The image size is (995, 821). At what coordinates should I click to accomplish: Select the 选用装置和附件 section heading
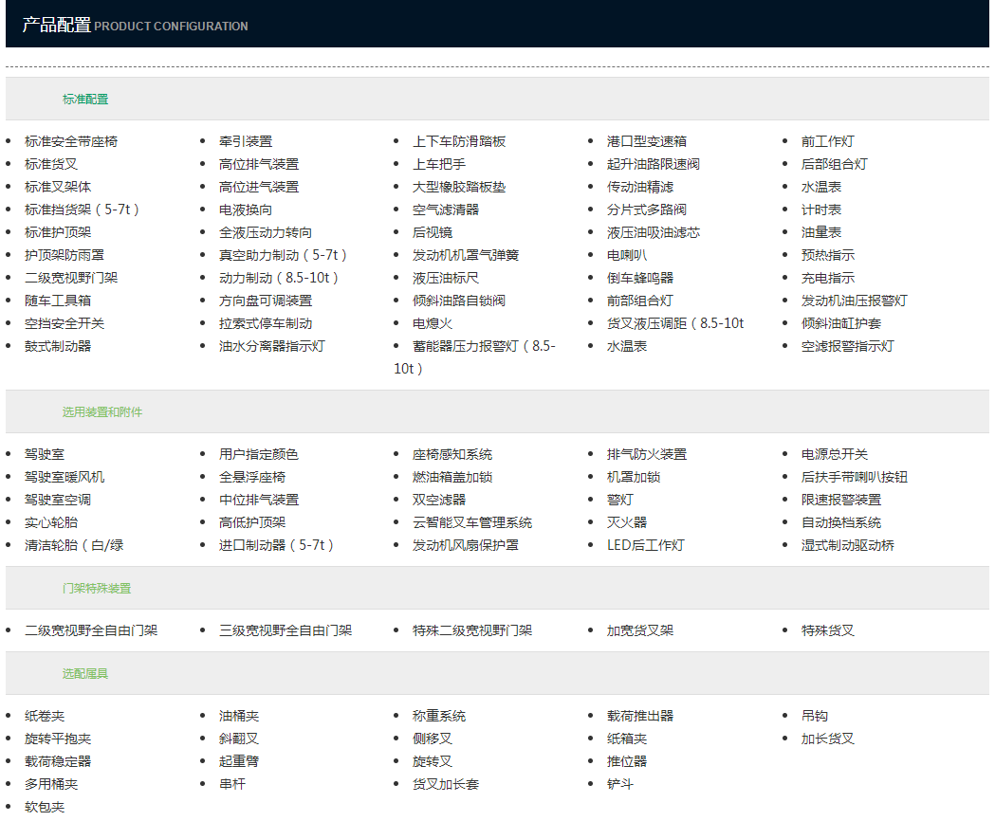coord(102,412)
